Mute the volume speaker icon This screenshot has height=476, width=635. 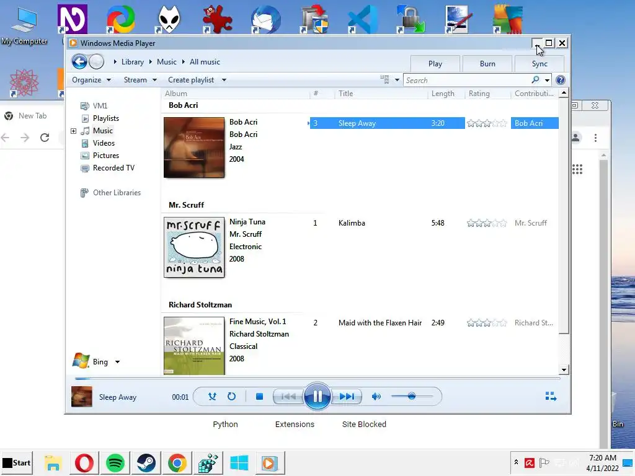point(376,396)
